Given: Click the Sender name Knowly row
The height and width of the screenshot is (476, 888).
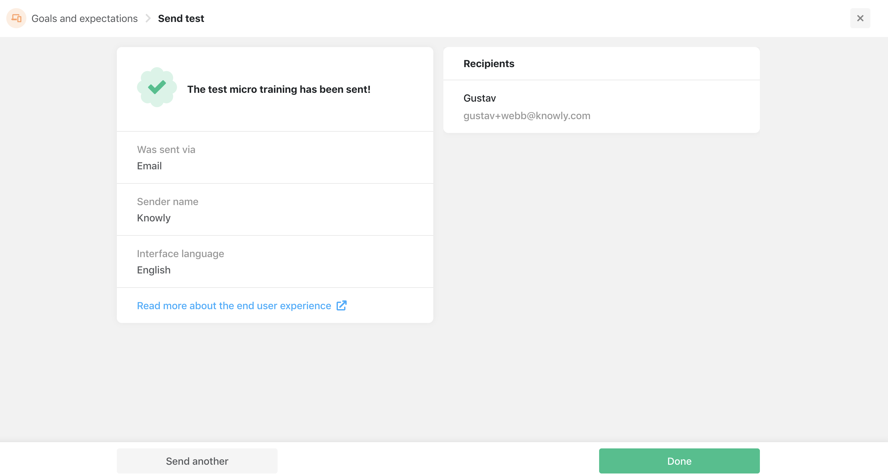Looking at the screenshot, I should click(x=275, y=209).
